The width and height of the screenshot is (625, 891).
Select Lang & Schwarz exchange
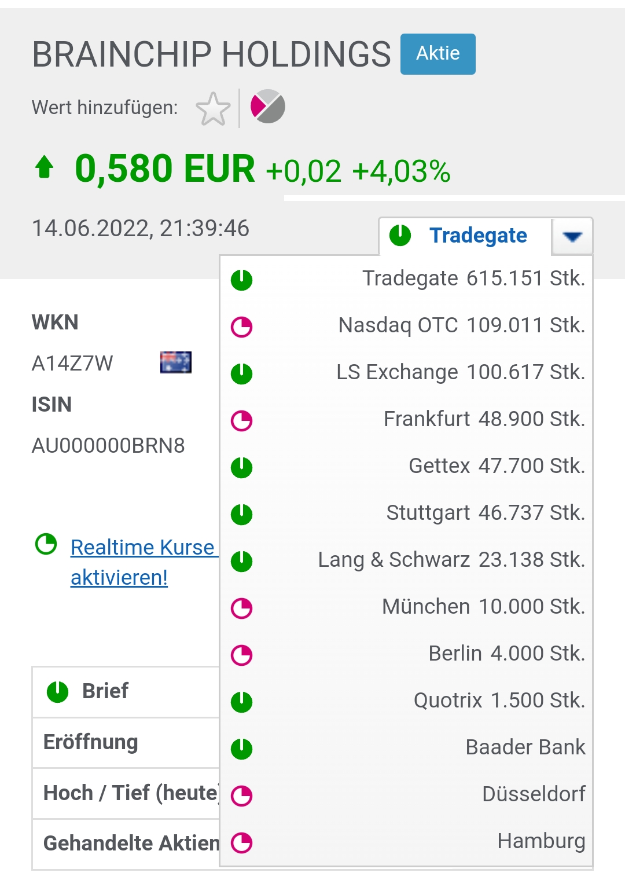click(406, 560)
